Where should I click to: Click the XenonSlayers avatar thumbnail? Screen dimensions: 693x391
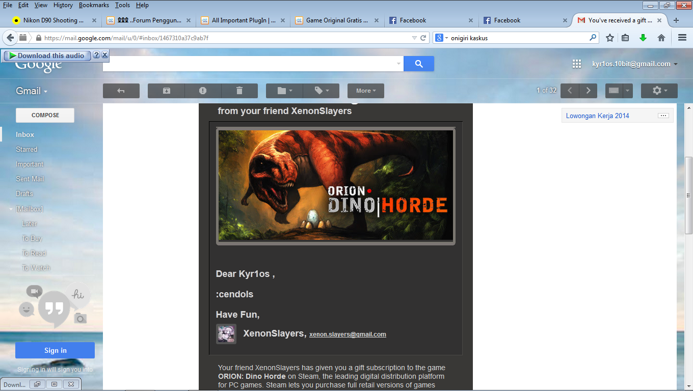pos(226,334)
